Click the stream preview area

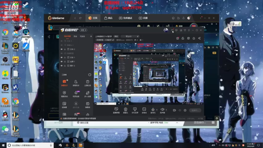149,74
